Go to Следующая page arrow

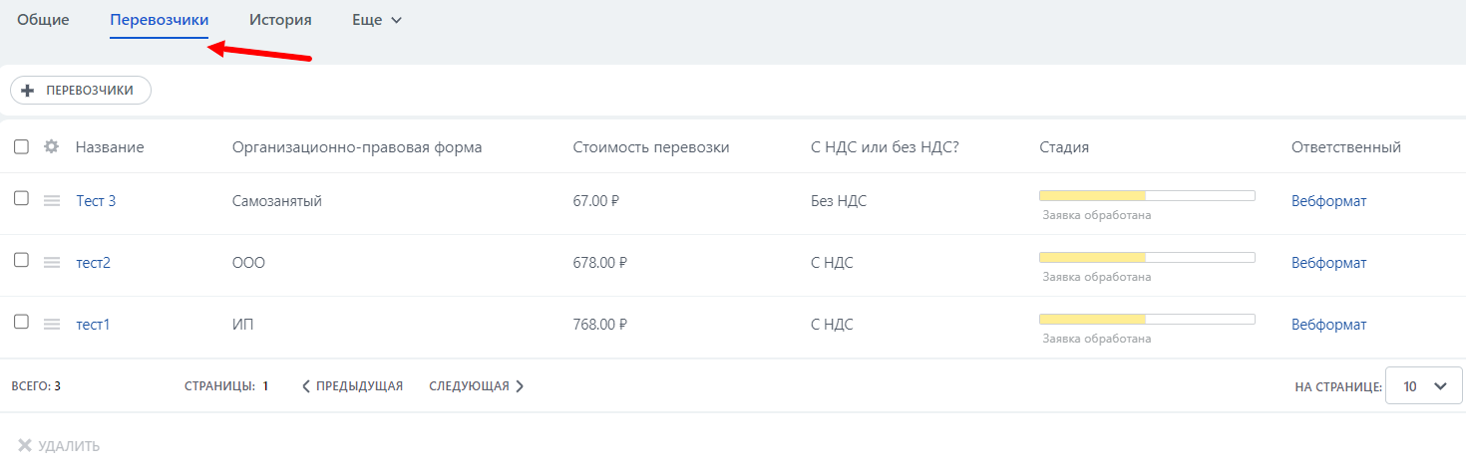520,386
